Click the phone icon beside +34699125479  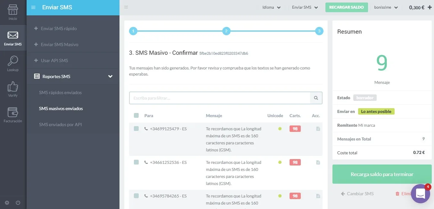tap(146, 129)
